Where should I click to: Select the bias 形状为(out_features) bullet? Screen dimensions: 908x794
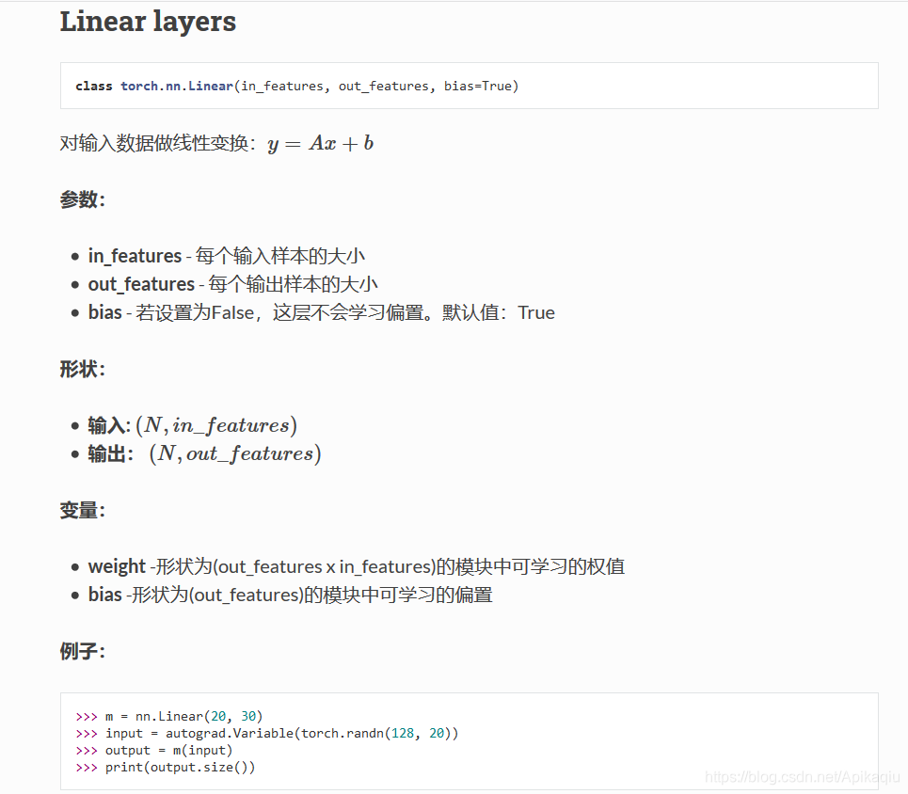click(x=290, y=595)
